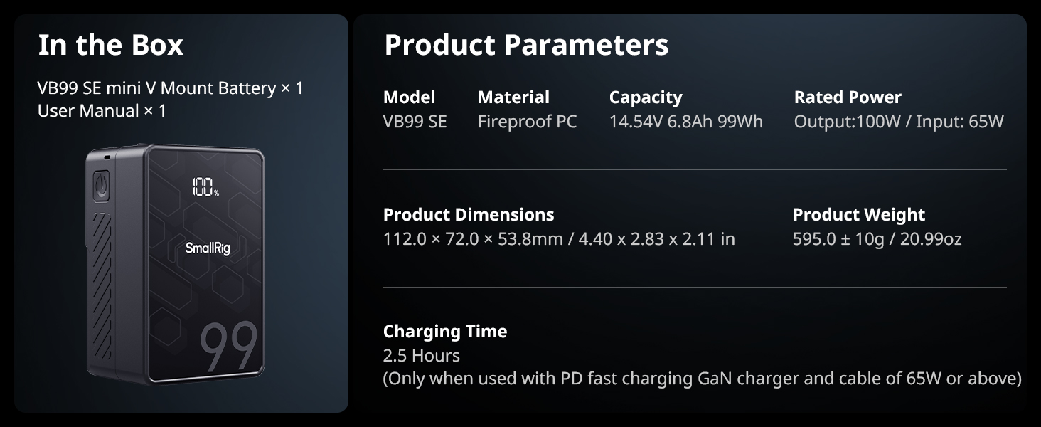Click the 100% battery level display
The width and height of the screenshot is (1041, 427).
point(204,188)
